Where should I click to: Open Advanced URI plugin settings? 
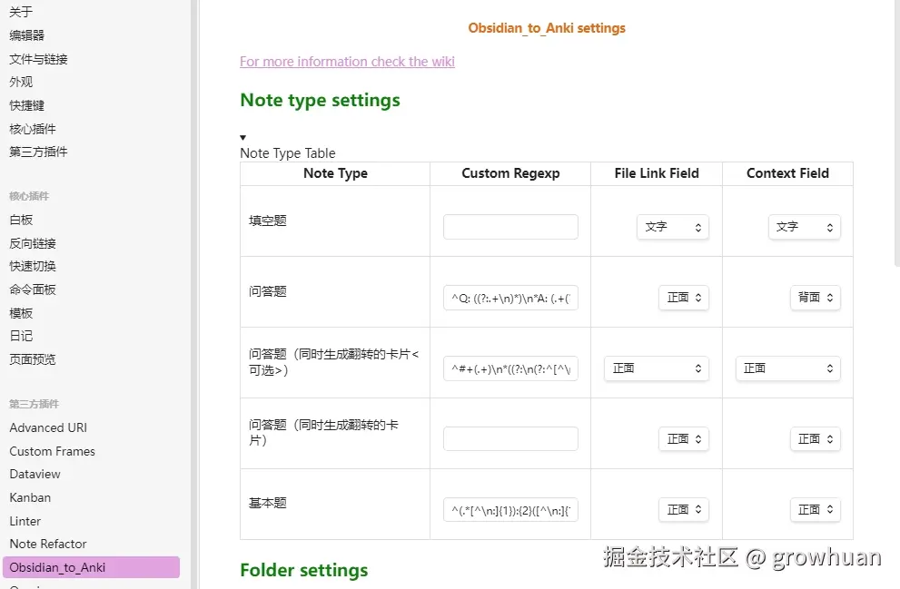click(48, 427)
